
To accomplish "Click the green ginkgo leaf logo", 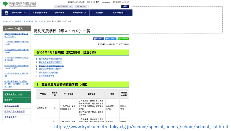I will (x=5, y=4).
